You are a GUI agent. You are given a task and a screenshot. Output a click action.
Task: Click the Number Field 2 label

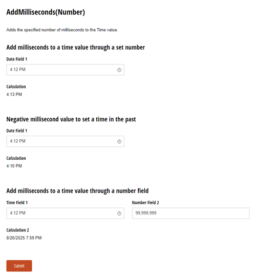tap(145, 202)
